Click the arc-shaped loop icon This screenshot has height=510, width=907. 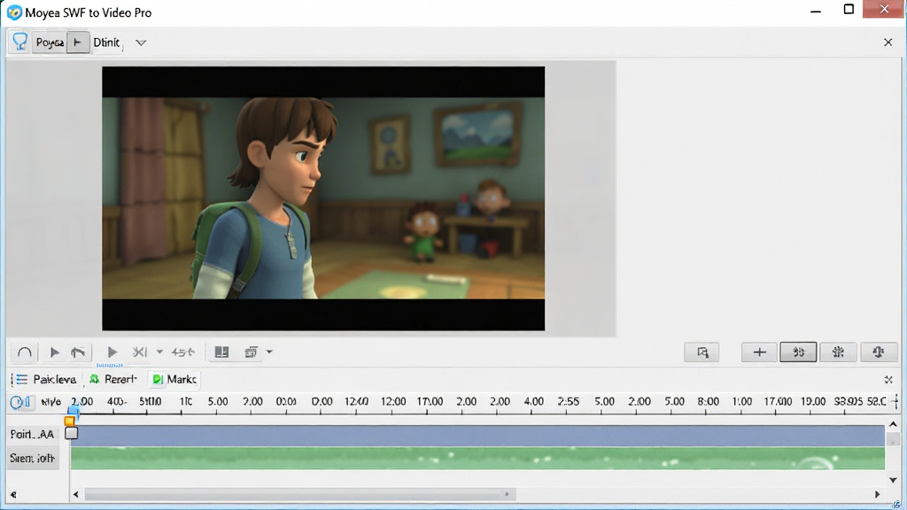(25, 352)
